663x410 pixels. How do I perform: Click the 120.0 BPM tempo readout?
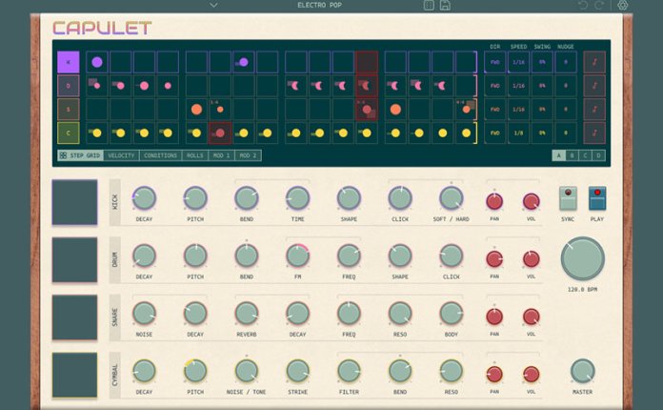(x=582, y=290)
